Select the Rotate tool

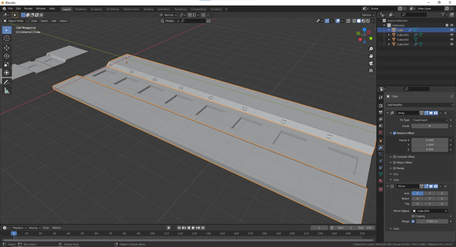(7, 56)
